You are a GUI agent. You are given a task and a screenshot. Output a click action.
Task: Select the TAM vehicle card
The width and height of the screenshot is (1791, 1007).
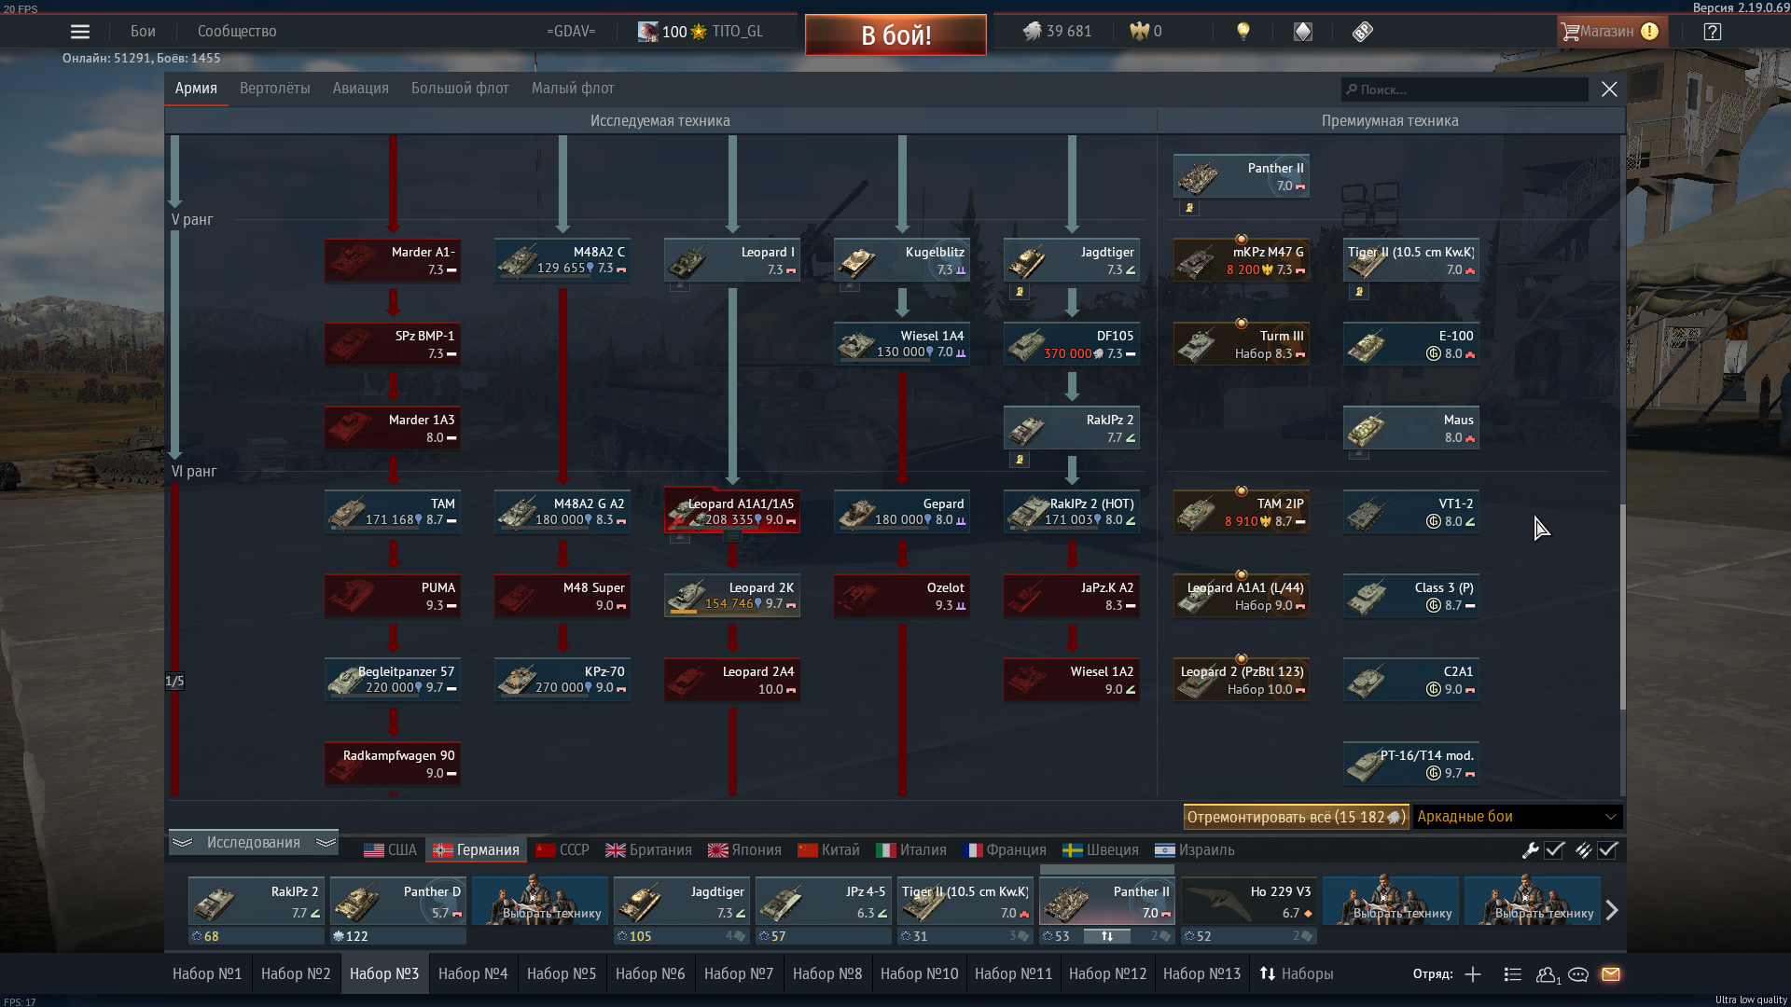pyautogui.click(x=393, y=512)
